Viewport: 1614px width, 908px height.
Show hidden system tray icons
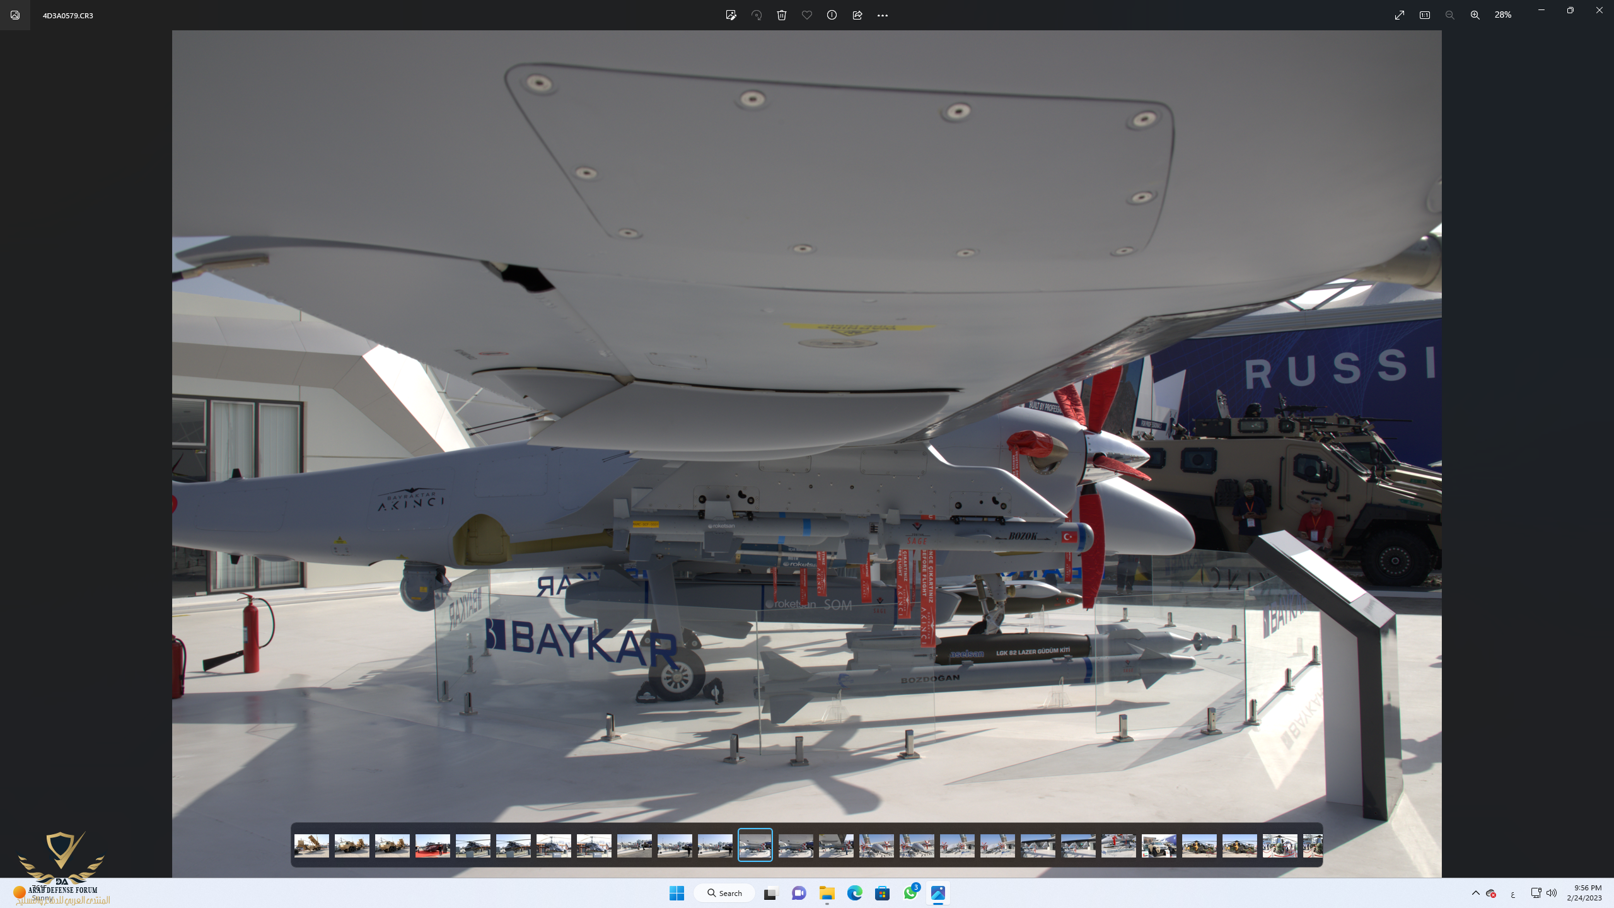tap(1475, 893)
